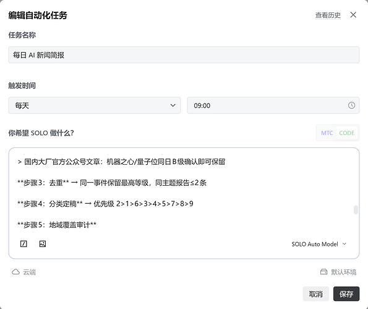Click the 取消 button
368x309 pixels.
tap(315, 294)
